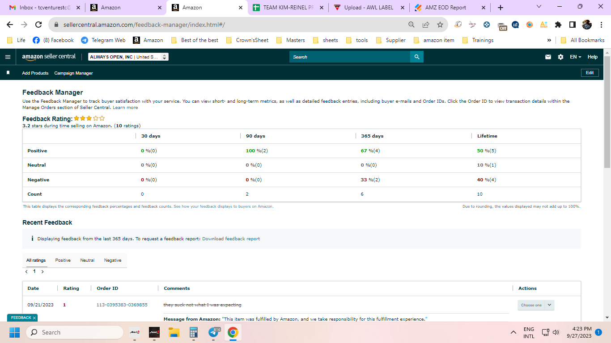Open the Trainings bookmarks folder
Viewport: 611px width, 343px height.
click(x=477, y=40)
